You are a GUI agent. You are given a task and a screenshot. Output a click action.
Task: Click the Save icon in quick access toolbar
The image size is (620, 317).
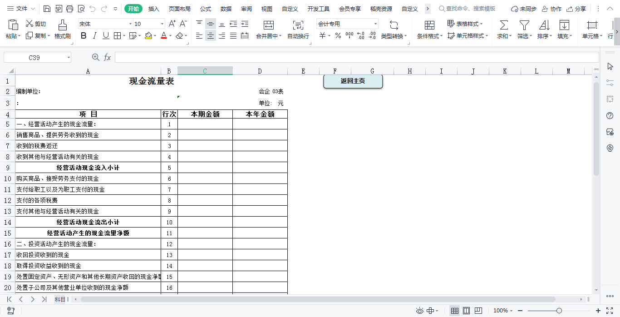coord(47,9)
